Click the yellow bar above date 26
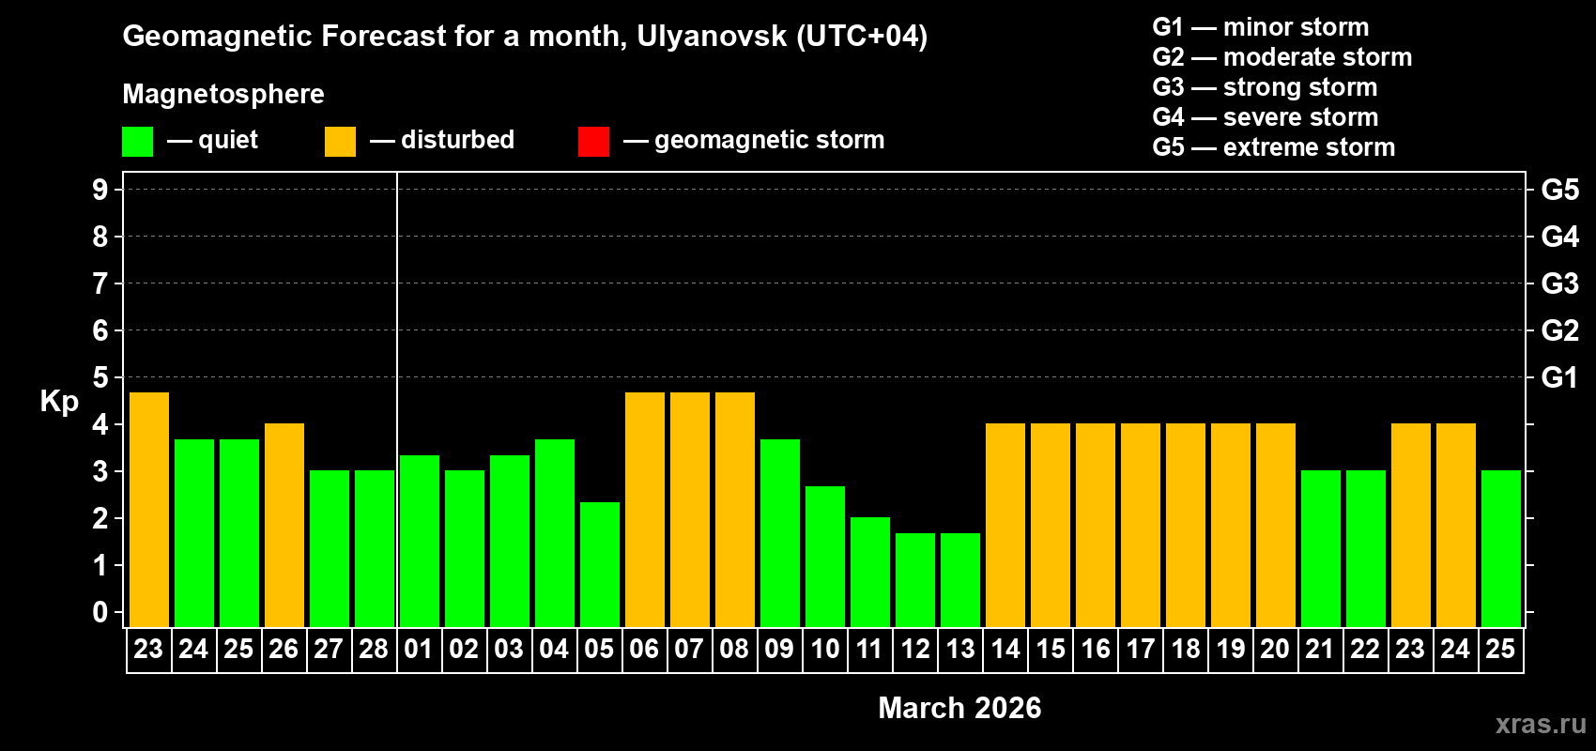This screenshot has width=1596, height=751. pyautogui.click(x=284, y=526)
